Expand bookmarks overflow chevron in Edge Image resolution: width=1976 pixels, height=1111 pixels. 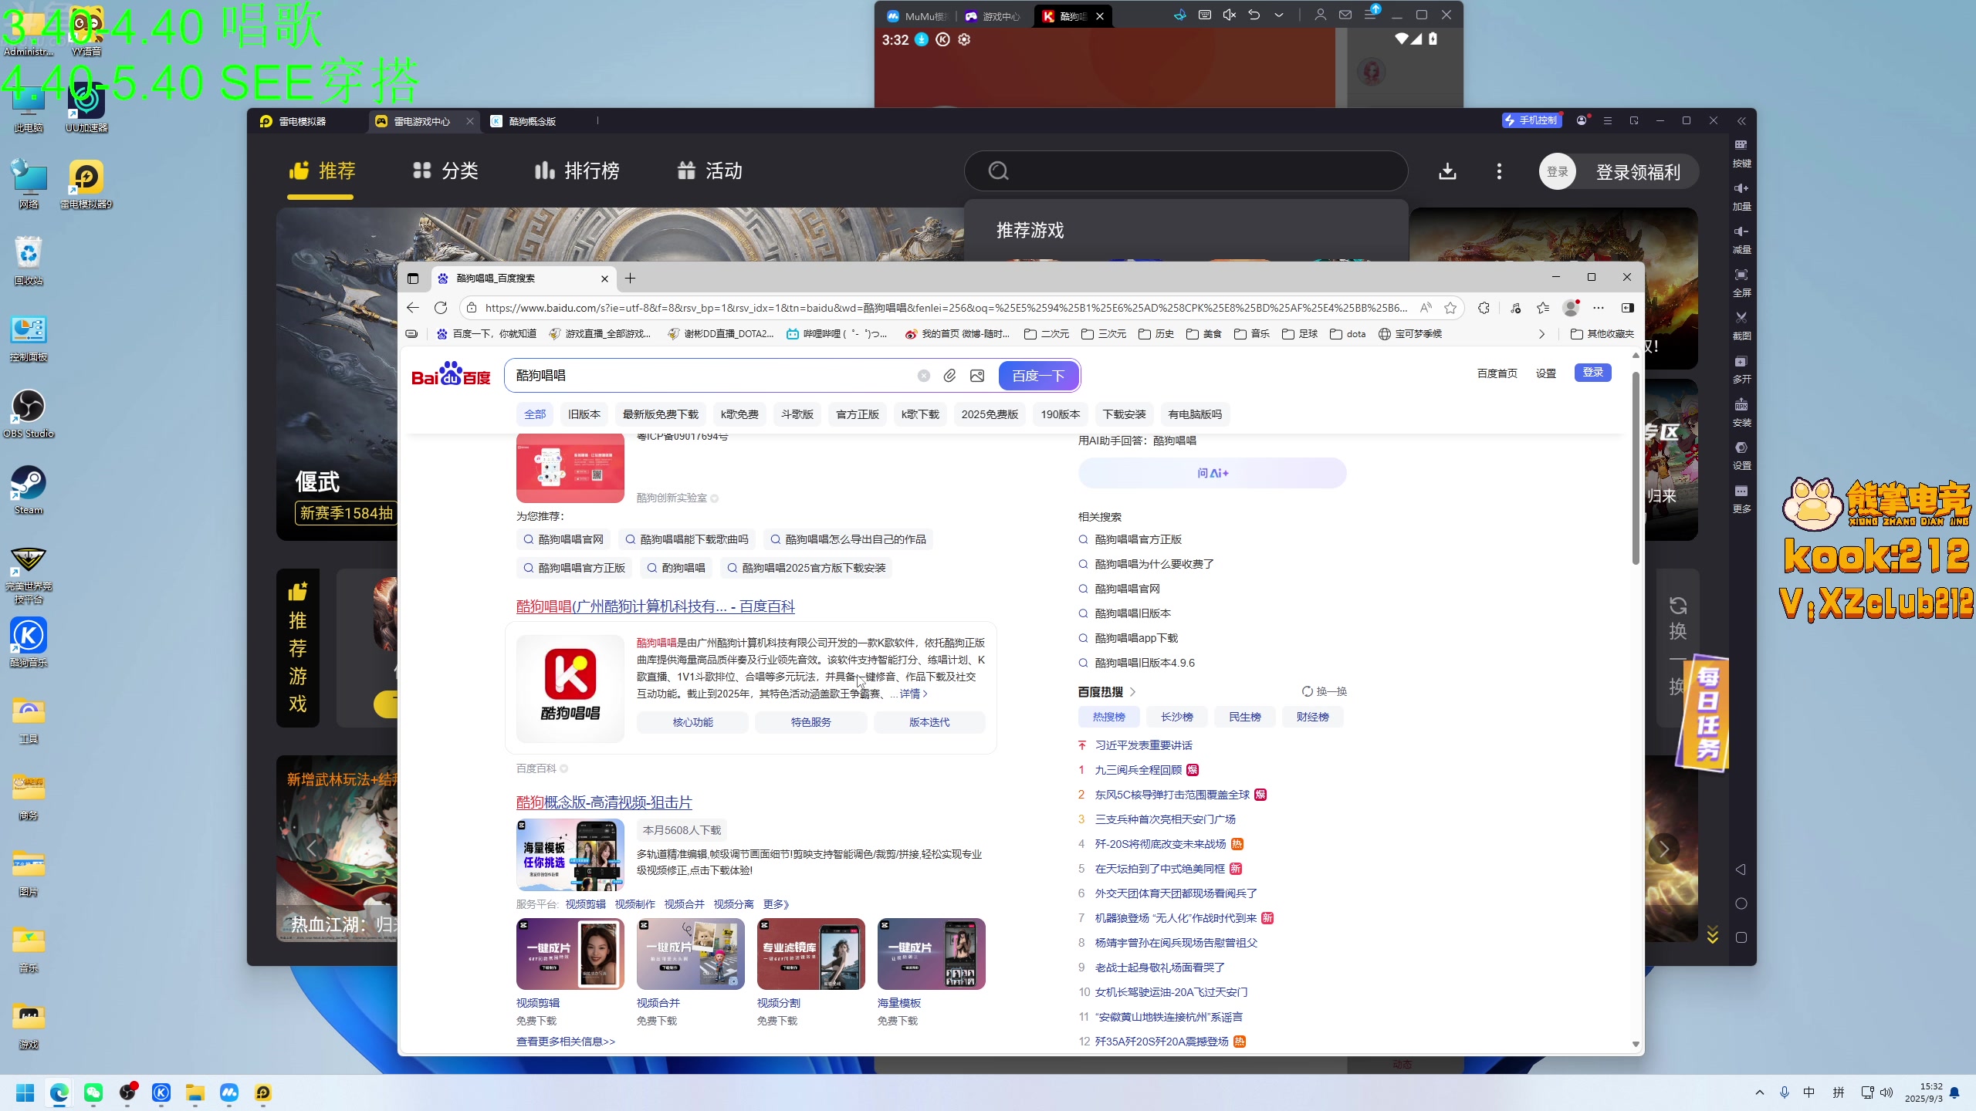(x=1541, y=334)
